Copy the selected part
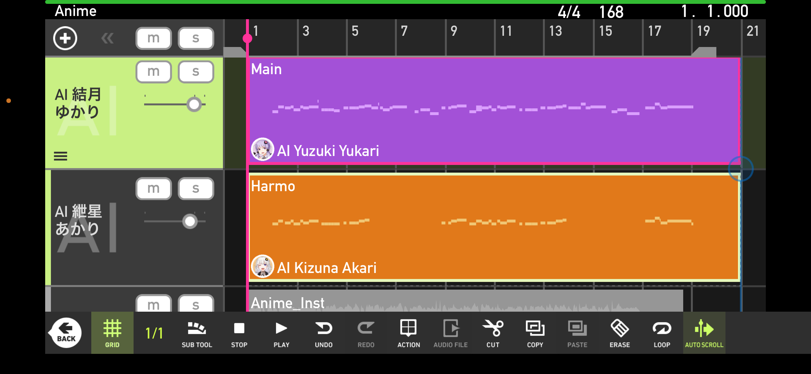Screen dimensions: 811x374 click(x=535, y=333)
